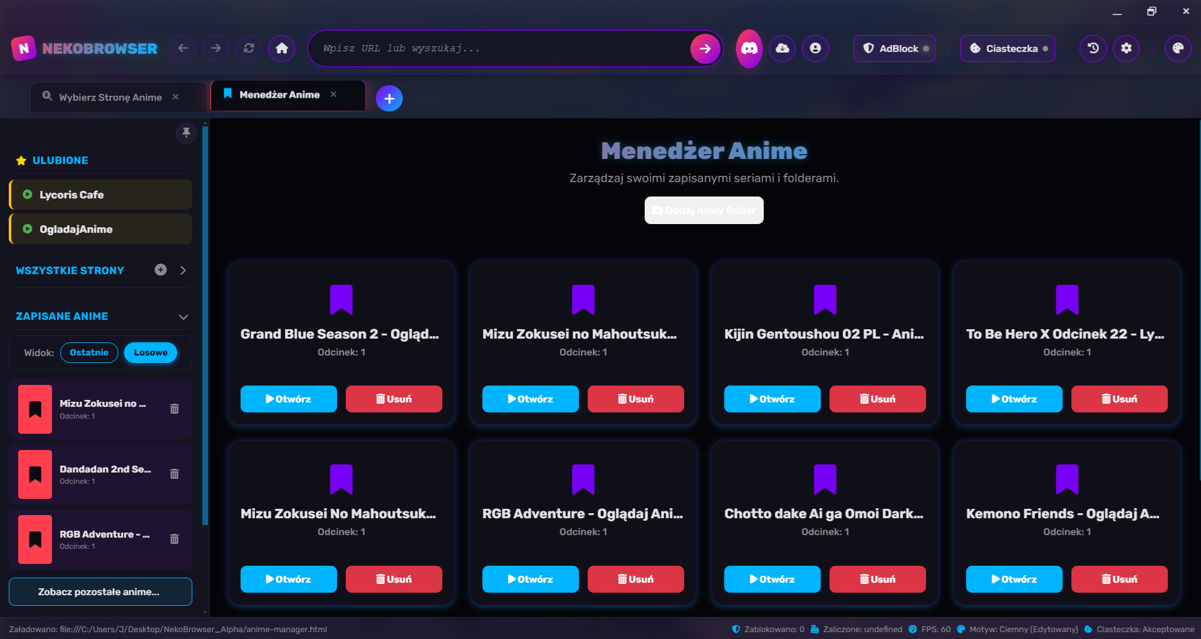Open the cloud download icon

pos(782,48)
